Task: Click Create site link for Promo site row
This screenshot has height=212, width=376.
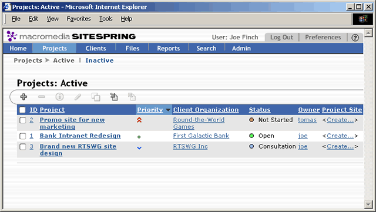Action: point(340,120)
